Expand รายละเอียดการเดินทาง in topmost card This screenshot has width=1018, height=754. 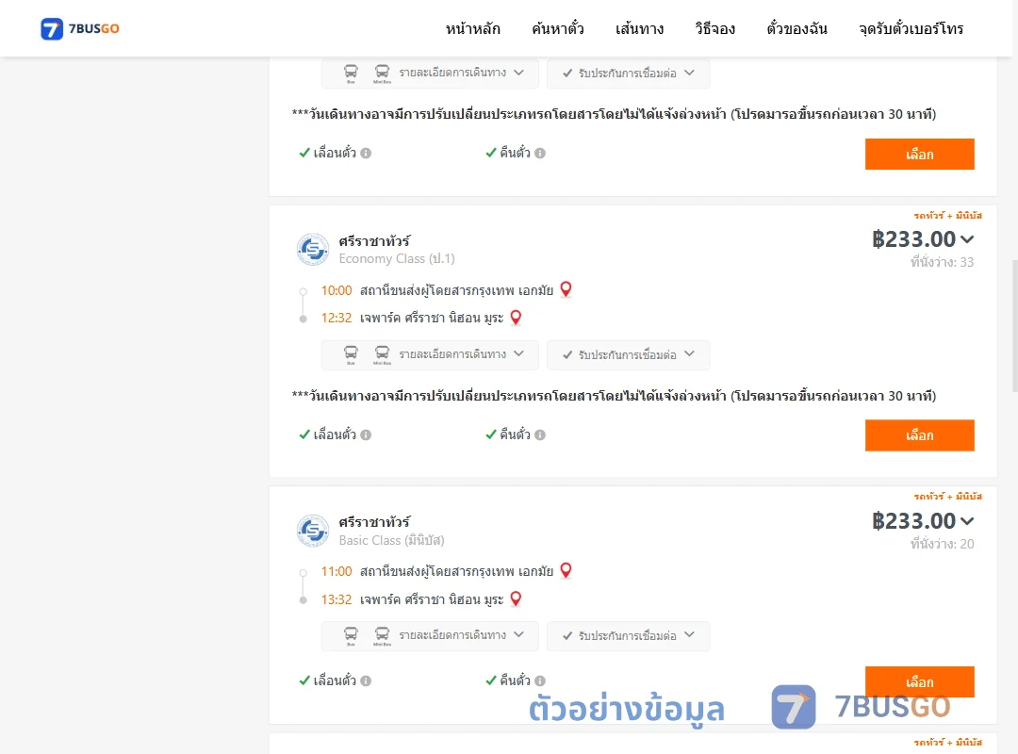[430, 74]
